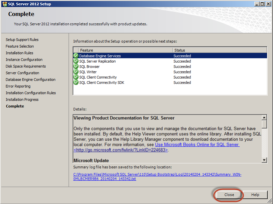Select the SQL Writer row in feature list
Viewport: 273px width, 204px height.
click(88, 72)
